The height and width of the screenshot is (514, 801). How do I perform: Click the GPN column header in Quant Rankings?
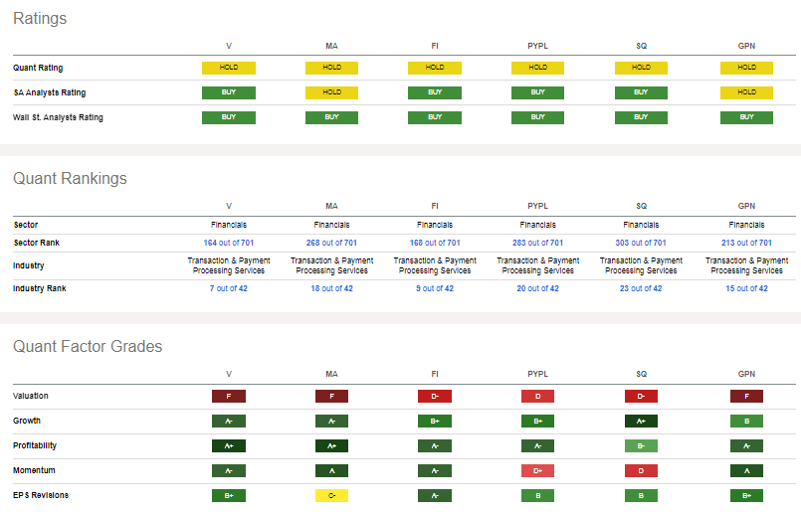(x=746, y=206)
